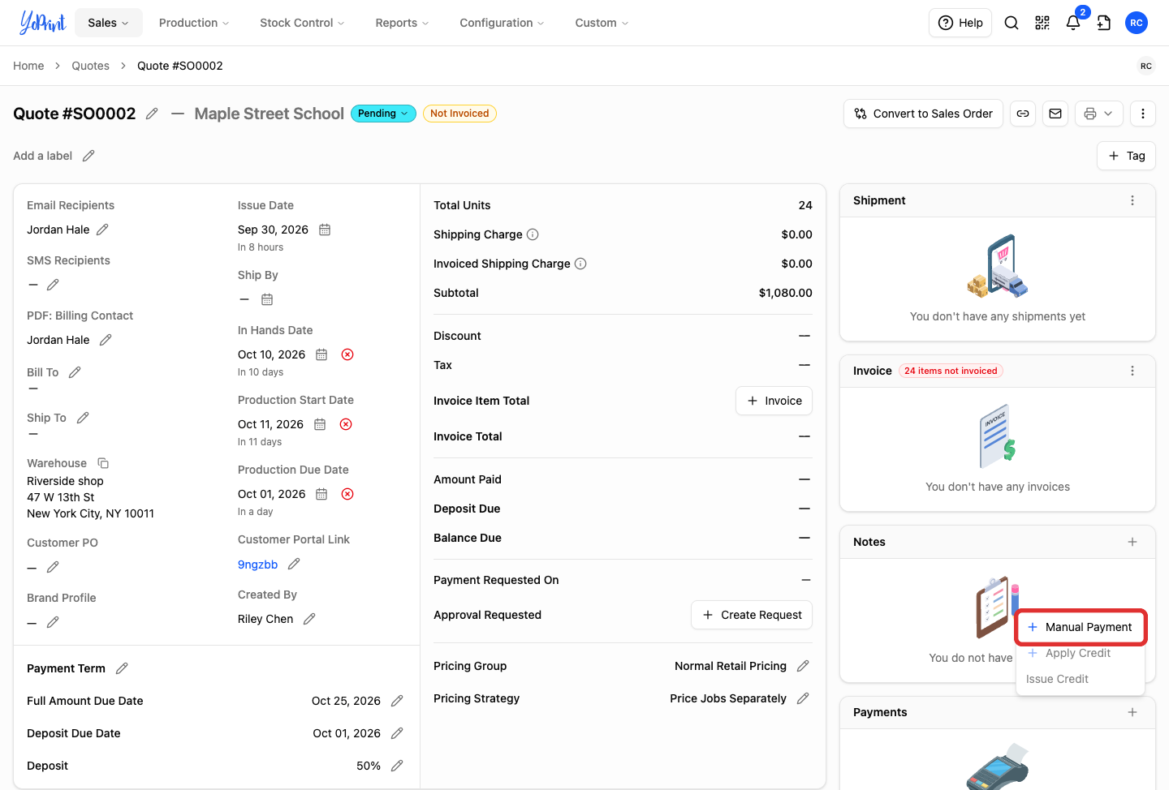
Task: Click the Create Request button
Action: 752,615
